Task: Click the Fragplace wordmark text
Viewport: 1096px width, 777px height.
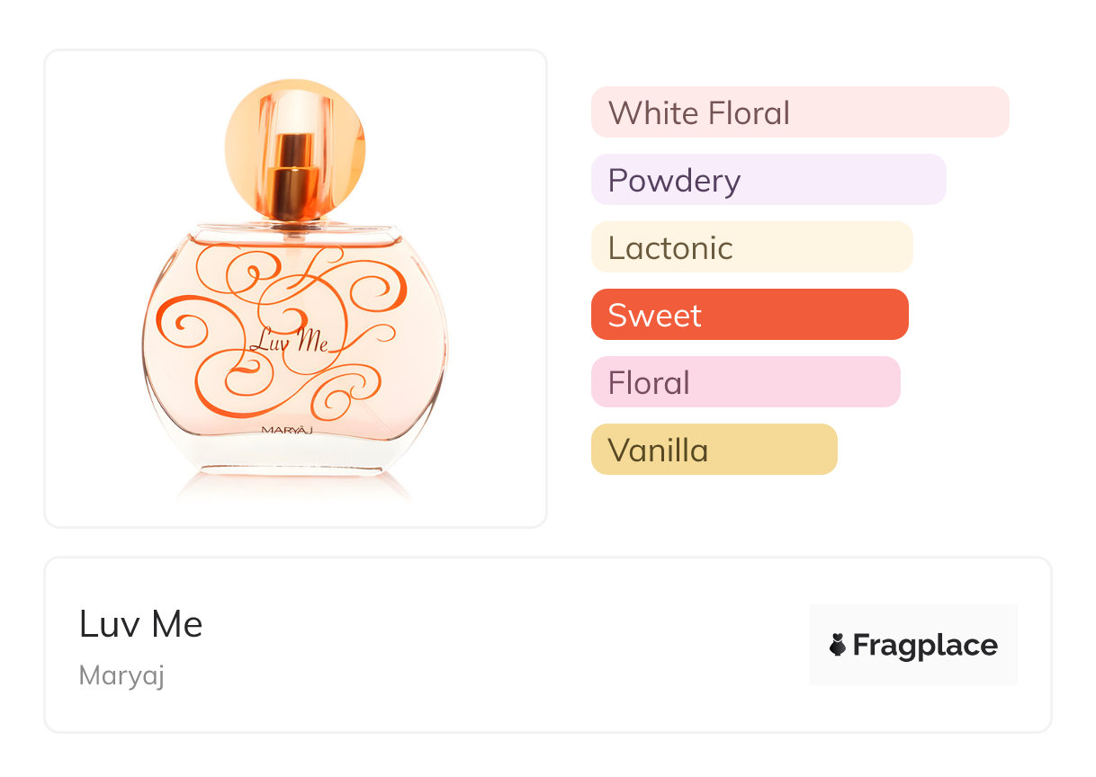Action: pyautogui.click(x=924, y=645)
